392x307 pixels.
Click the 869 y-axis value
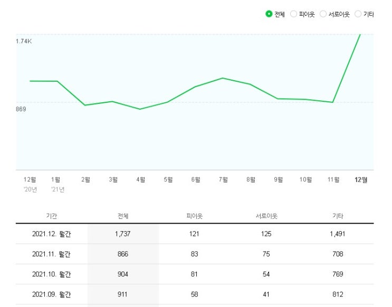tap(21, 109)
